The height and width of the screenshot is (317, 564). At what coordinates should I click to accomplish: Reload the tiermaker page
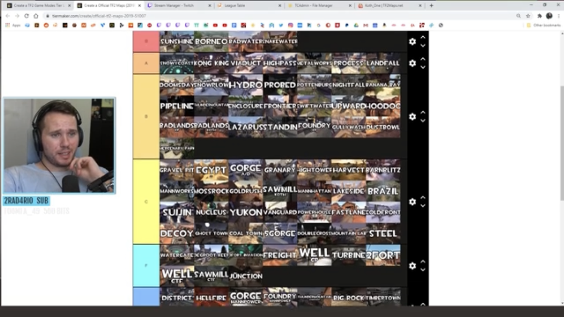pyautogui.click(x=26, y=16)
